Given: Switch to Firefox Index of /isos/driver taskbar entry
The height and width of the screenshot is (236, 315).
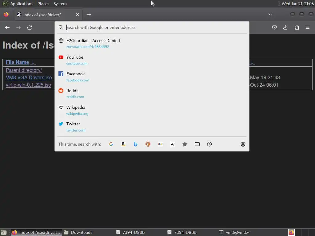Looking at the screenshot, I should coord(36,232).
